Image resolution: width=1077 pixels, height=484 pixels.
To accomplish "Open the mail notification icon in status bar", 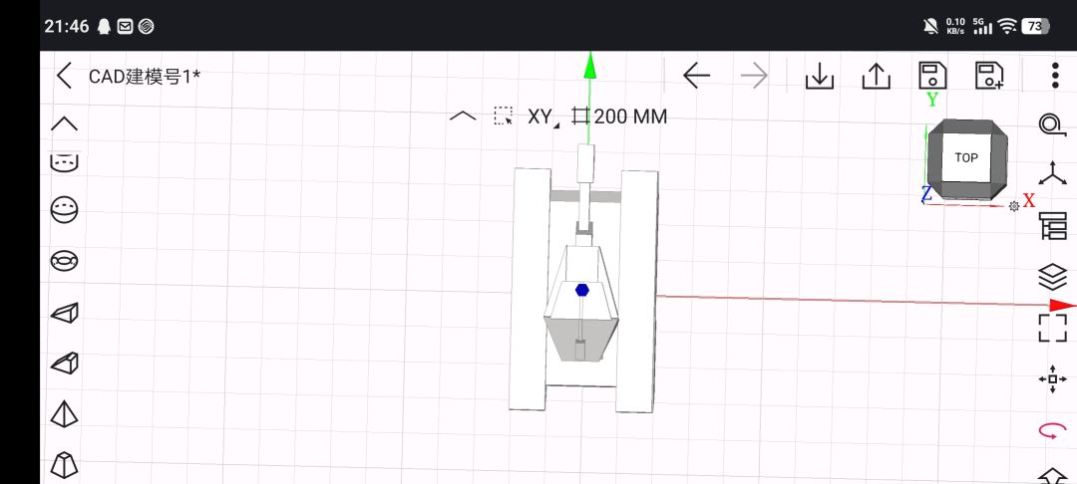I will (x=125, y=26).
